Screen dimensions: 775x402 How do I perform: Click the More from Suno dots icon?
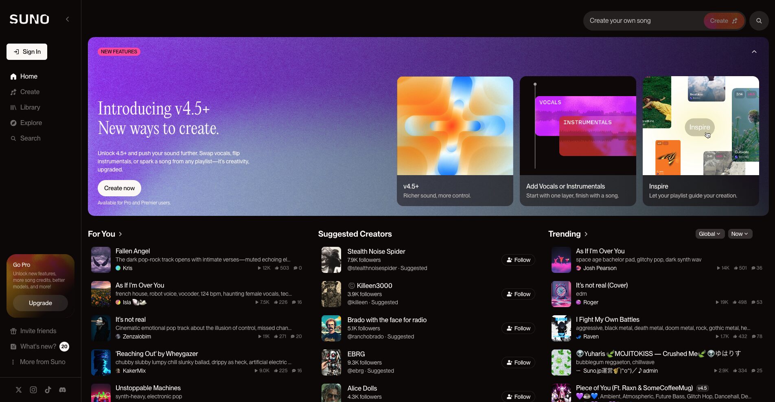click(x=13, y=362)
